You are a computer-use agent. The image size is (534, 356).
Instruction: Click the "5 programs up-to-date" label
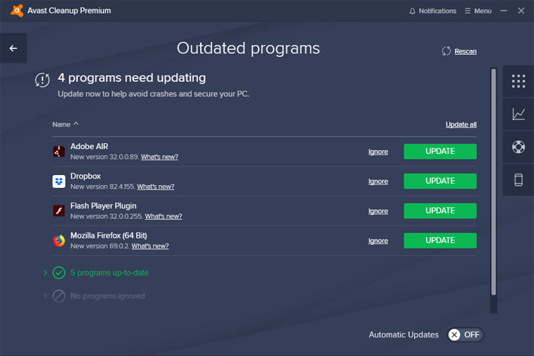(110, 273)
